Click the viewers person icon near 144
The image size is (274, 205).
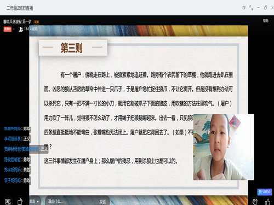tap(21, 29)
